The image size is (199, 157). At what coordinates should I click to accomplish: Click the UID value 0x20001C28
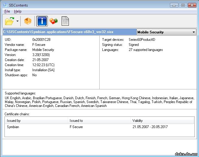pos(41,40)
